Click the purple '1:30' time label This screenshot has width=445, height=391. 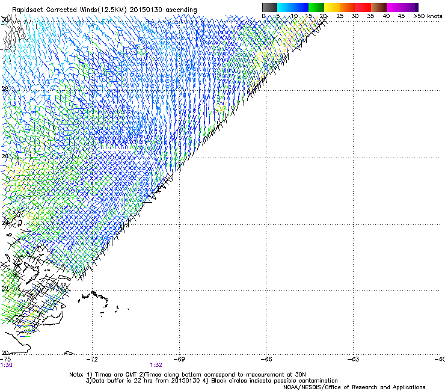[6, 365]
